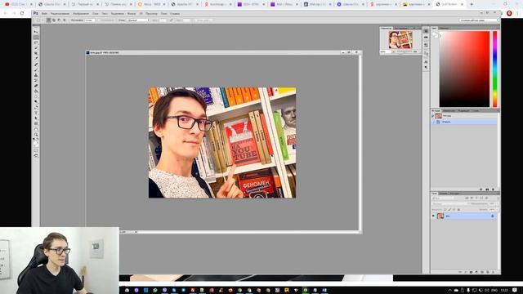This screenshot has height=294, width=523.
Task: Select the Eyedropper tool
Action: click(x=36, y=58)
